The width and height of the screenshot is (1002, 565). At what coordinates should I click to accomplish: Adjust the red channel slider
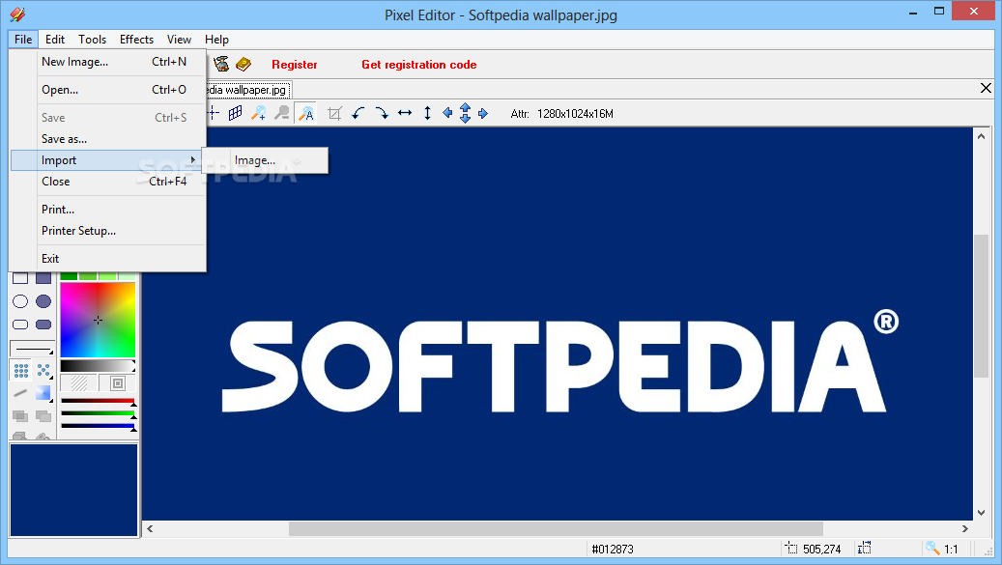tap(98, 402)
